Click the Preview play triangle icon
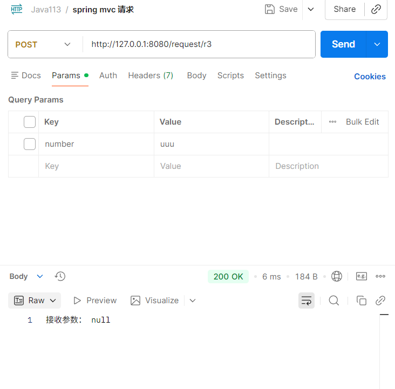395x389 pixels. point(77,301)
